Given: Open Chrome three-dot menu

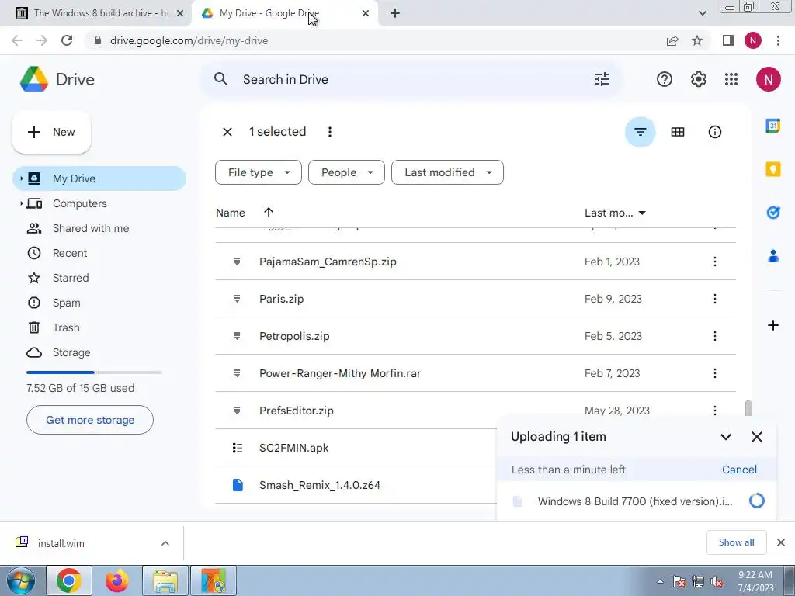Looking at the screenshot, I should point(778,40).
